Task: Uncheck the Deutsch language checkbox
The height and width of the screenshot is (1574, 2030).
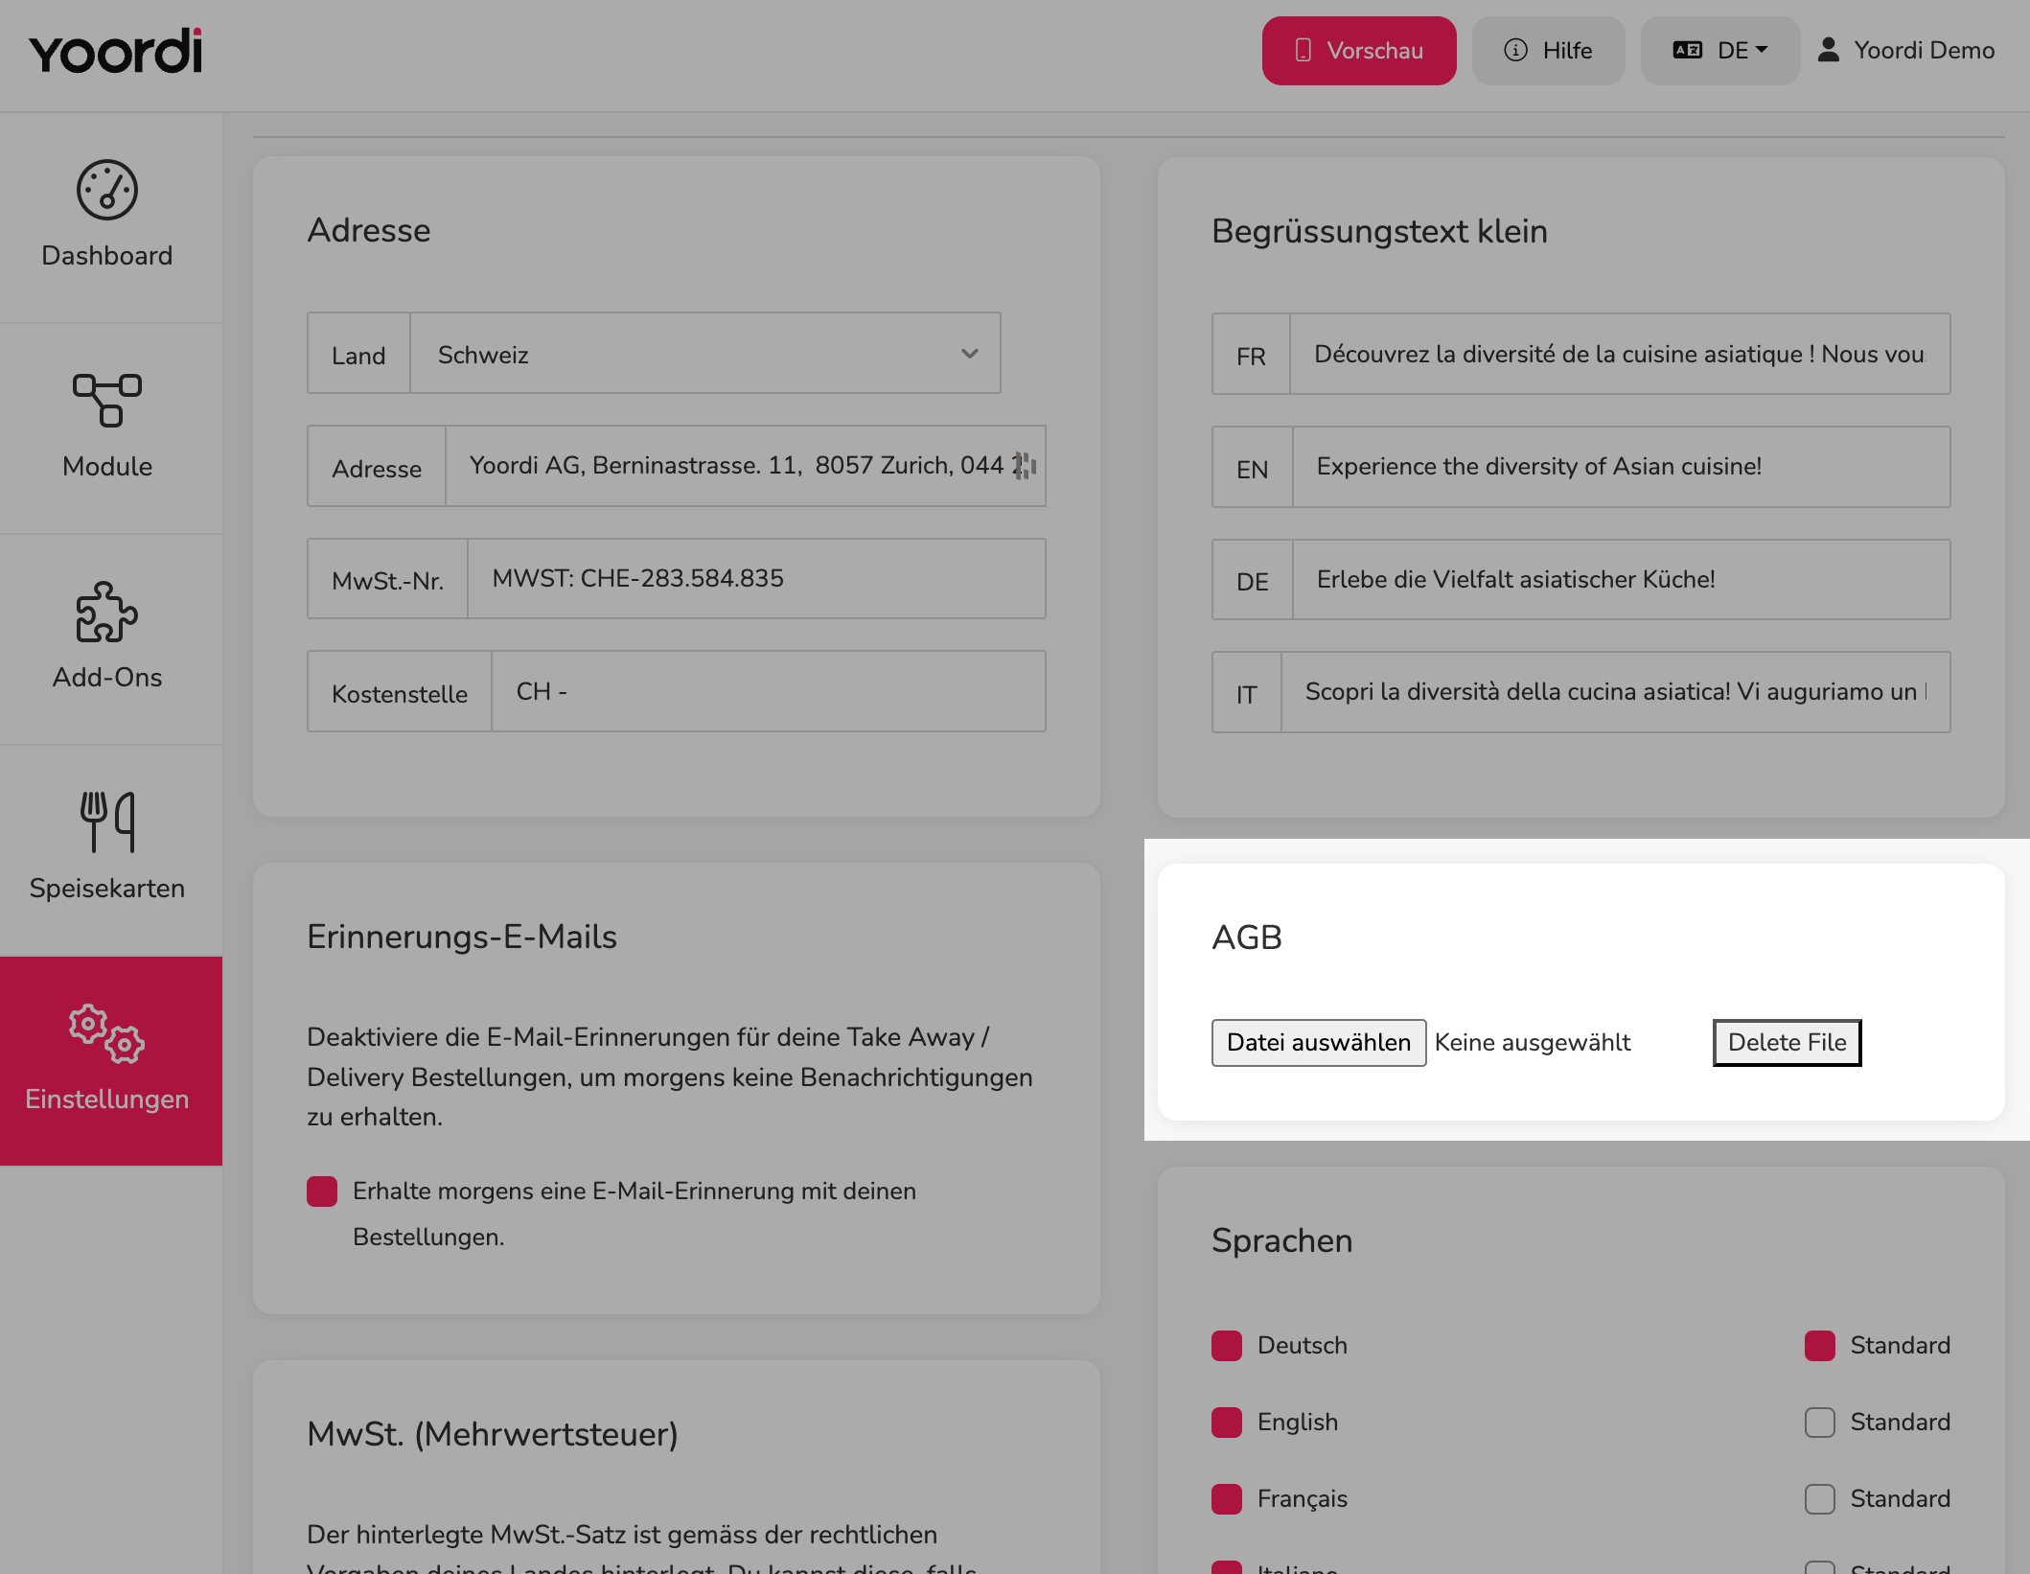Action: point(1227,1346)
